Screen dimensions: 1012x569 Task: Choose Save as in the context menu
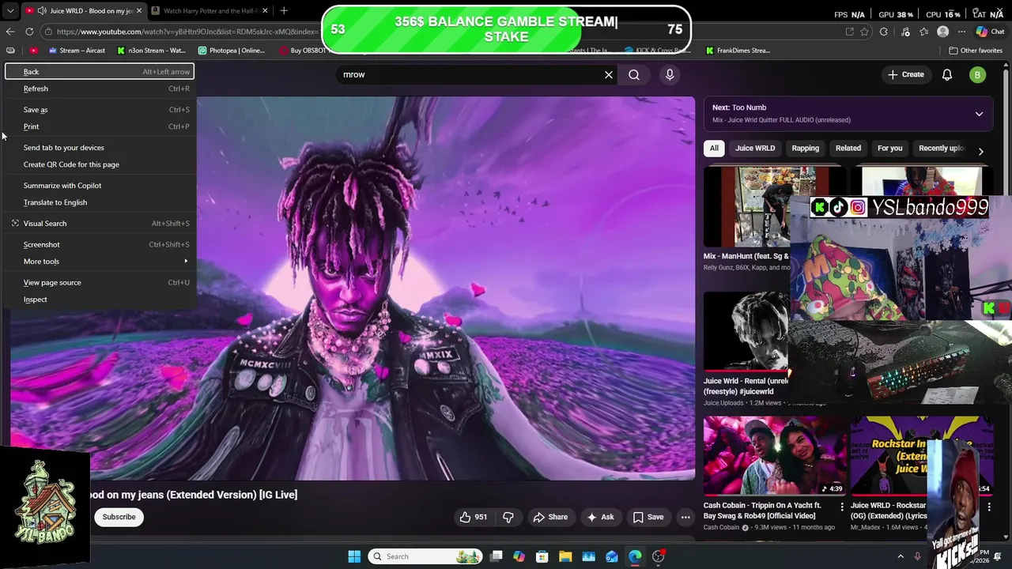pyautogui.click(x=99, y=110)
